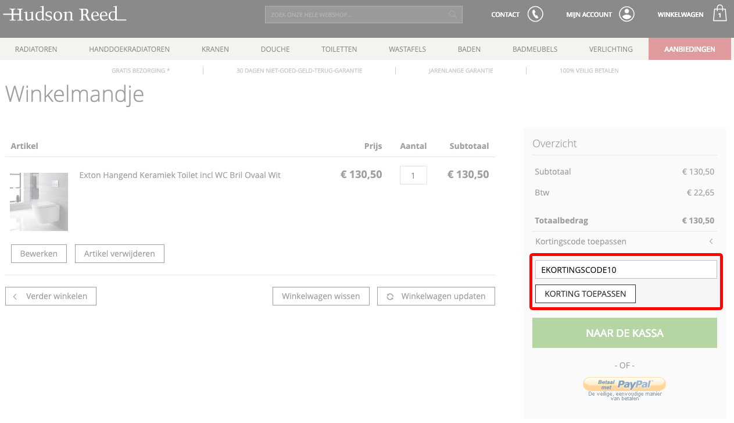The image size is (734, 423).
Task: Click the discount code input field
Action: tap(626, 269)
